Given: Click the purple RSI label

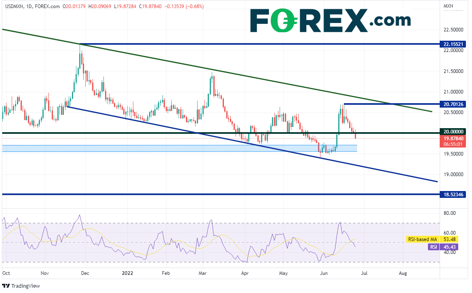Looking at the screenshot, I should [x=433, y=247].
